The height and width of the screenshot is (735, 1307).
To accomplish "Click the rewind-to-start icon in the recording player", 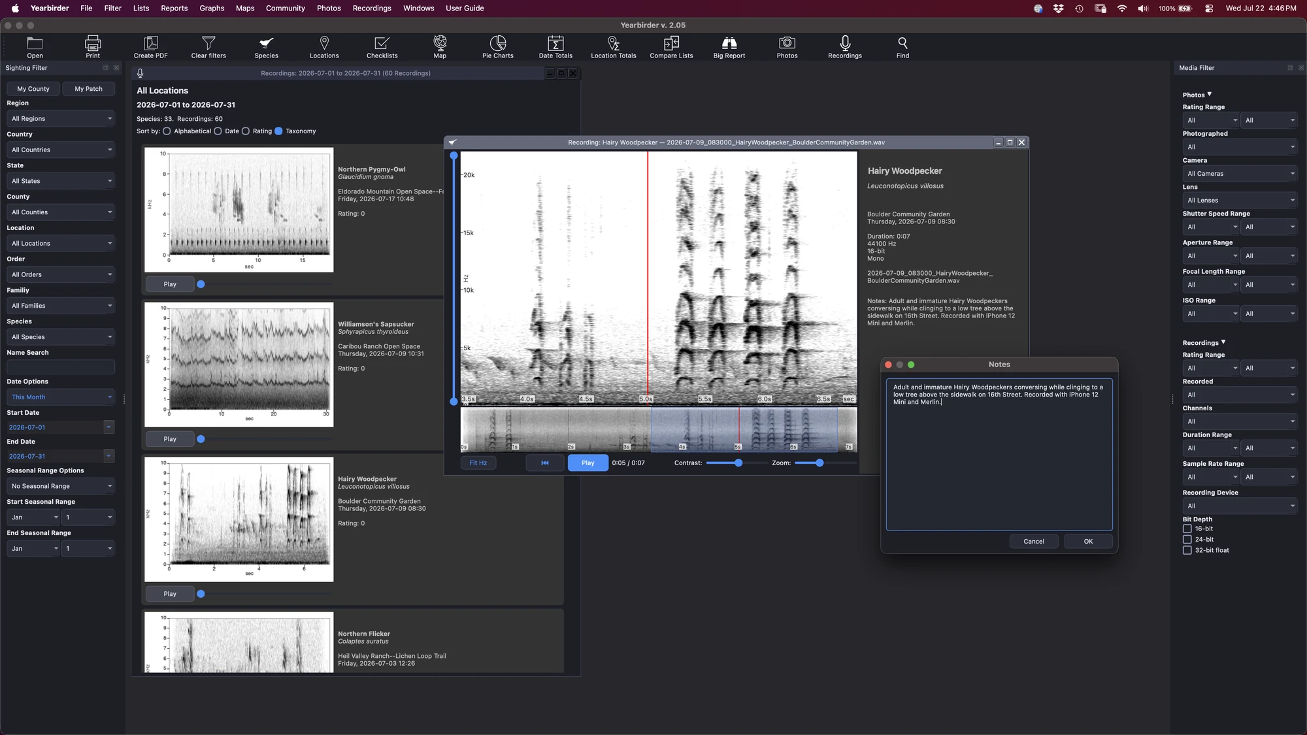I will pyautogui.click(x=545, y=463).
